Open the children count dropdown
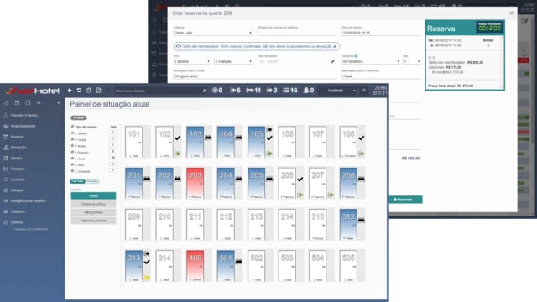Image resolution: width=537 pixels, height=302 pixels. (233, 61)
